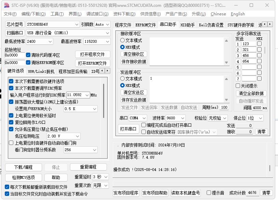Click hardware options panel vertical scrollbar
This screenshot has width=278, height=200.
pyautogui.click(x=103, y=101)
